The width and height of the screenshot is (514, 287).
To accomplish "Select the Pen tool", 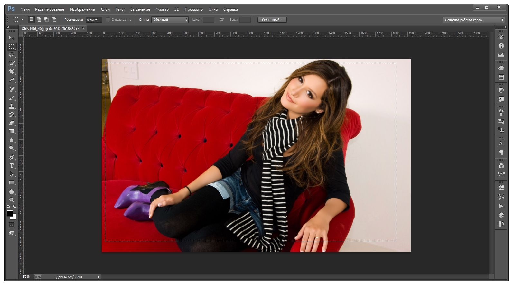I will (12, 157).
